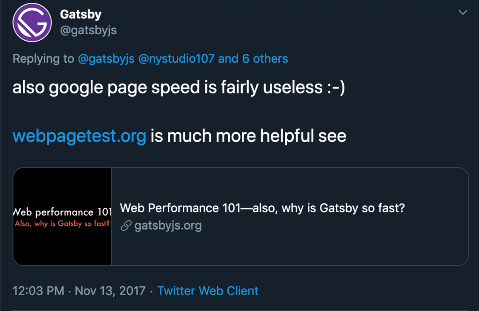Click the 12:03 PM timestamp
The width and height of the screenshot is (479, 311).
click(x=38, y=290)
